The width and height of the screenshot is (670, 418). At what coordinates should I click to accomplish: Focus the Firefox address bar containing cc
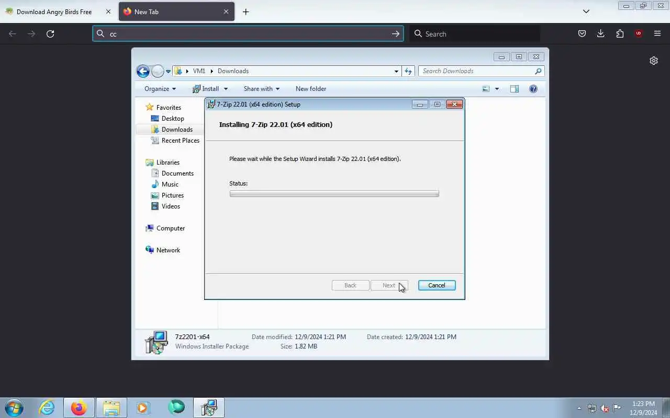tap(248, 33)
